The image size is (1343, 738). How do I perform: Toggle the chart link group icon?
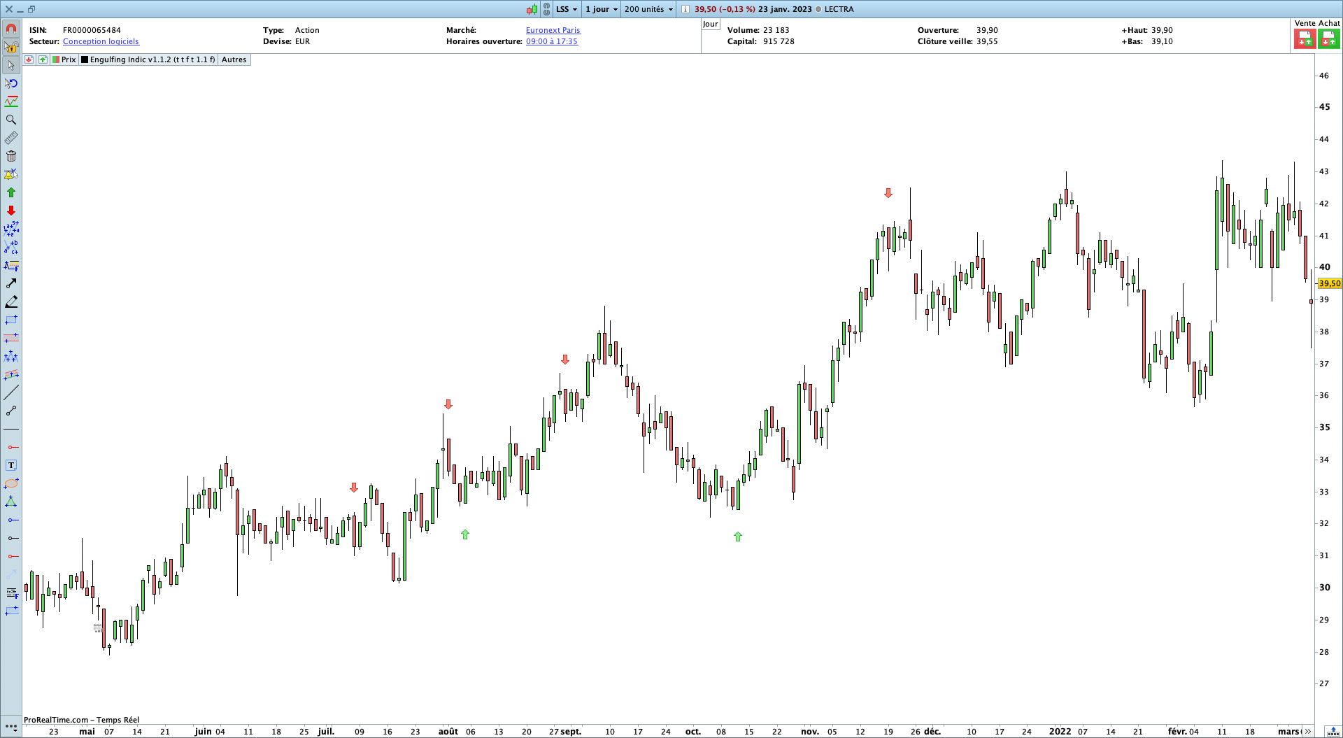point(546,9)
